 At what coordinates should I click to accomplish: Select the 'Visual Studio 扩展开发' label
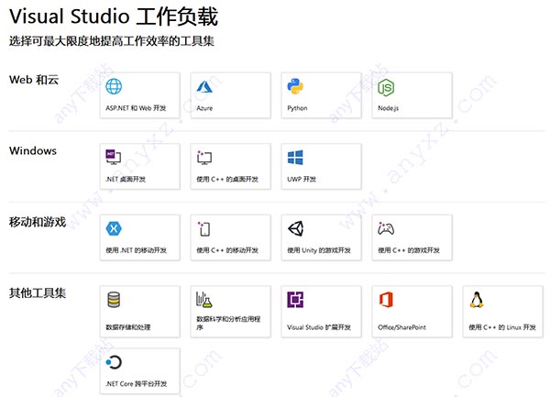pyautogui.click(x=319, y=327)
